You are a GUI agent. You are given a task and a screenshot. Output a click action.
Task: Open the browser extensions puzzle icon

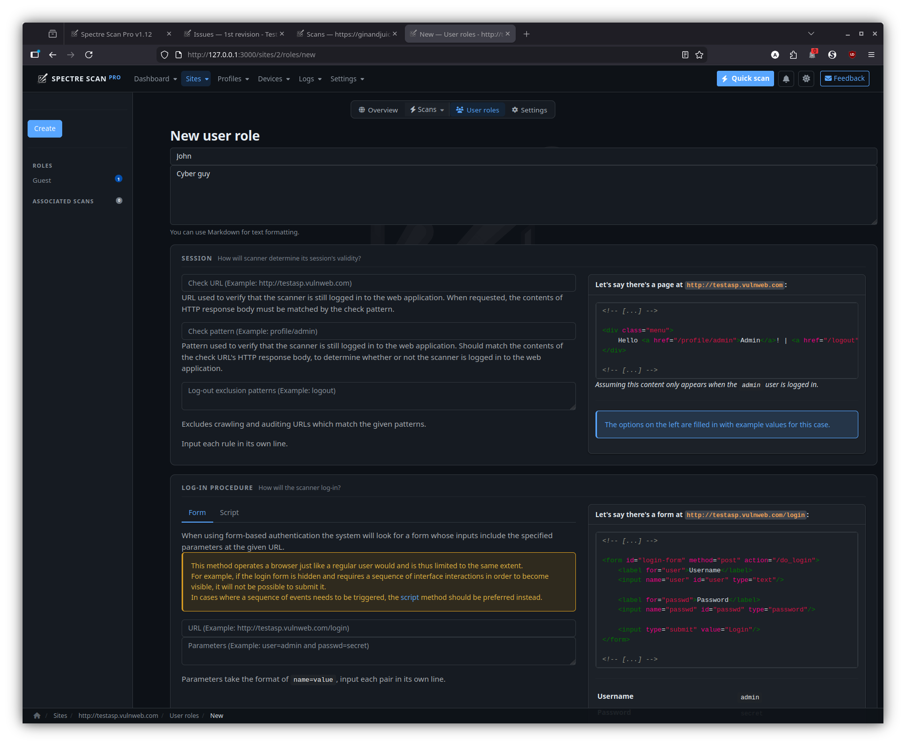793,55
